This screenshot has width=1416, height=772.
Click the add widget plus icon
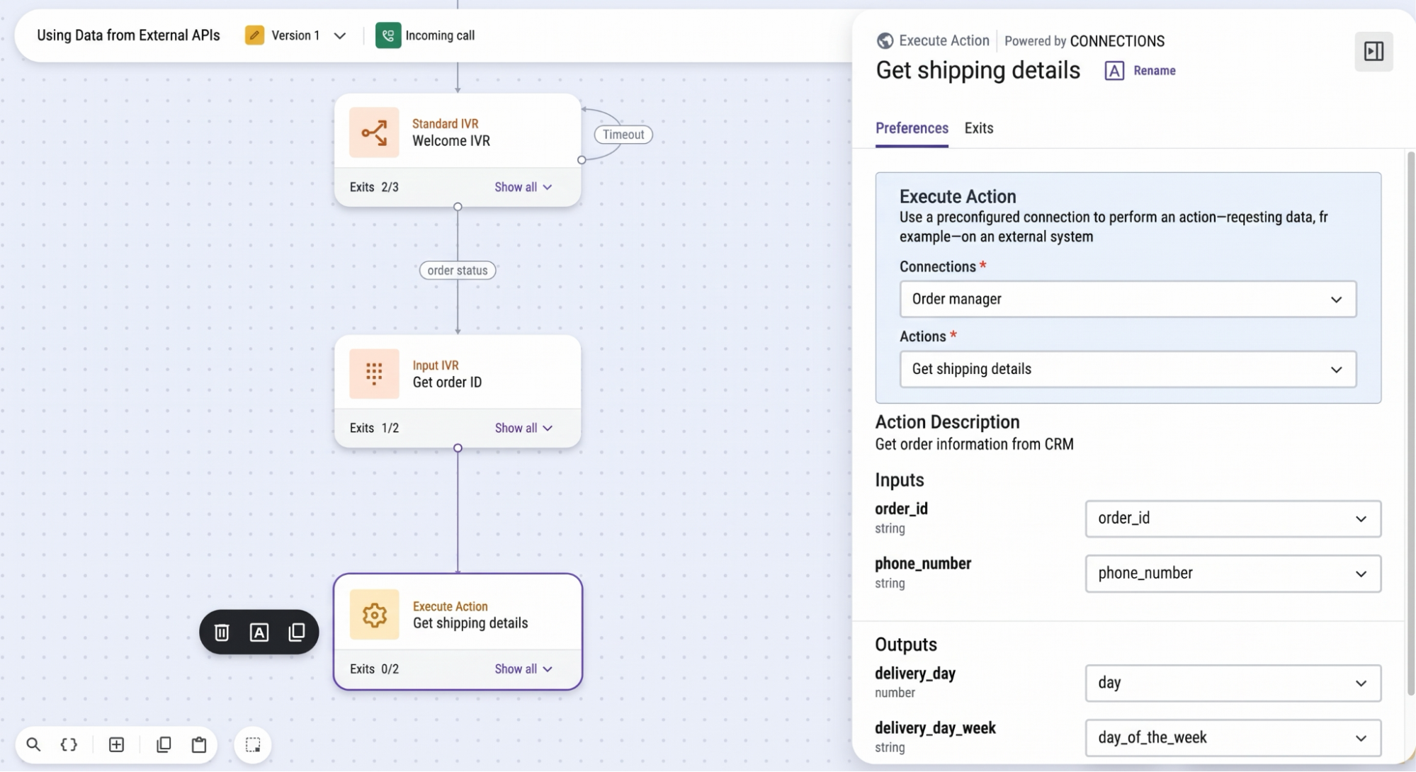point(116,744)
